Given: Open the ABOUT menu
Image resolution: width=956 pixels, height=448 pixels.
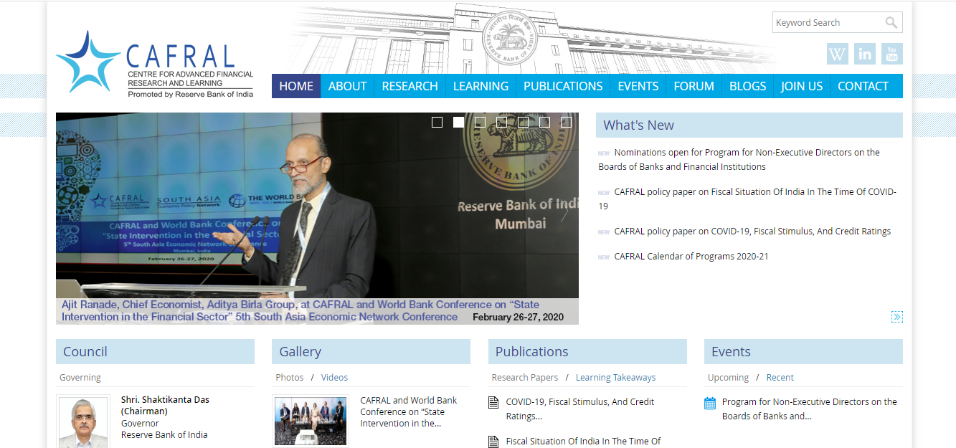Looking at the screenshot, I should [348, 86].
